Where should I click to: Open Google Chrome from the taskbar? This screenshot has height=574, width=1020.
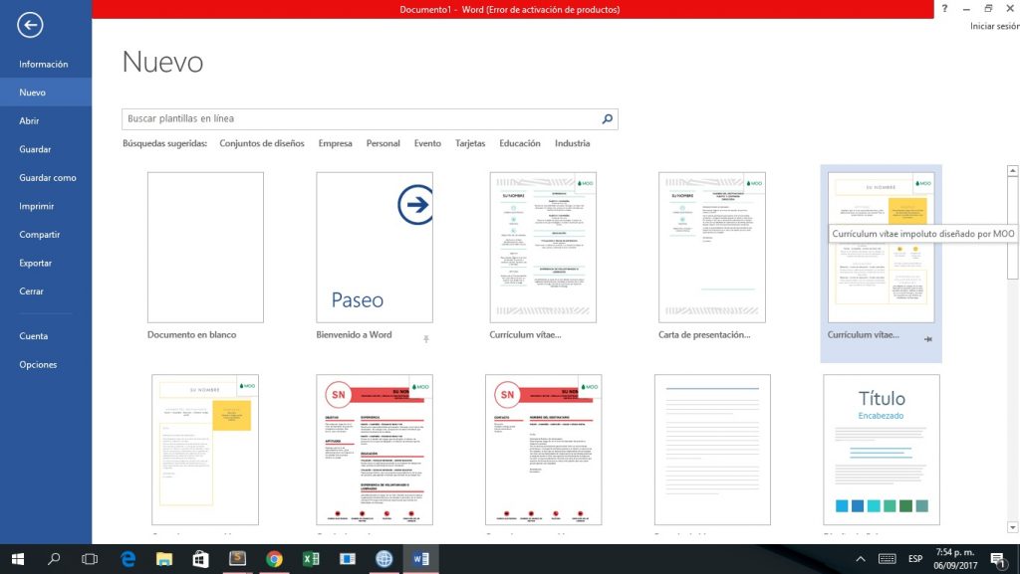pyautogui.click(x=274, y=559)
